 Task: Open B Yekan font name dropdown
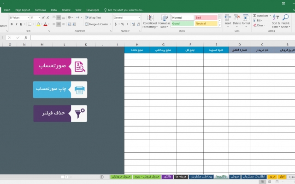point(29,17)
